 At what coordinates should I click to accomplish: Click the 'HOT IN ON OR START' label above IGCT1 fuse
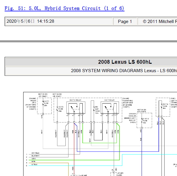(x=43, y=95)
